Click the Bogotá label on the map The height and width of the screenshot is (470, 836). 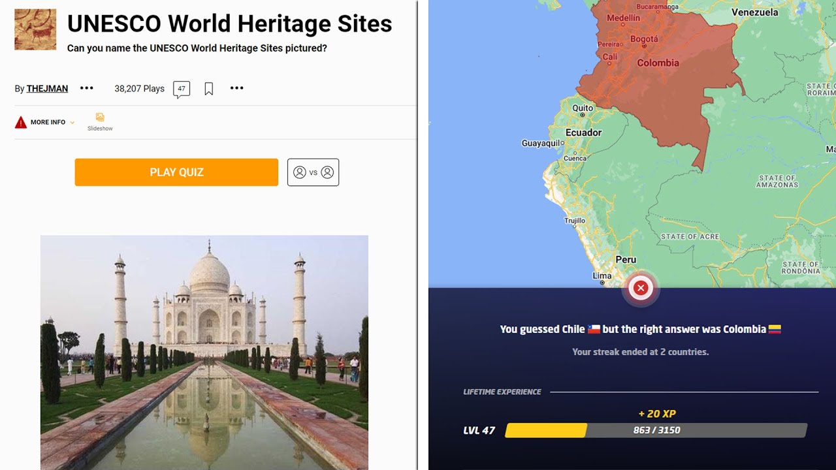(x=644, y=39)
